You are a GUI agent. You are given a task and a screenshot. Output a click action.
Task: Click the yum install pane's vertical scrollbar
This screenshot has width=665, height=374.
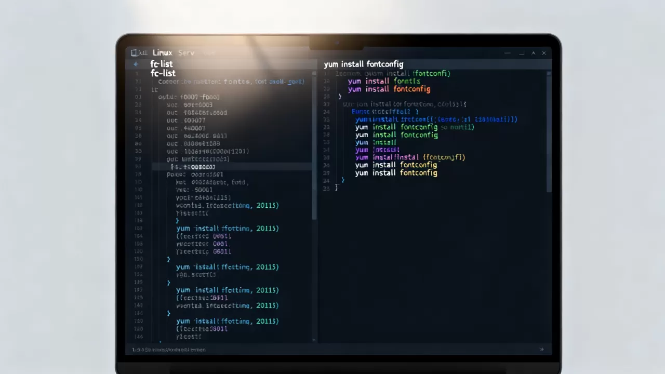[x=549, y=132]
